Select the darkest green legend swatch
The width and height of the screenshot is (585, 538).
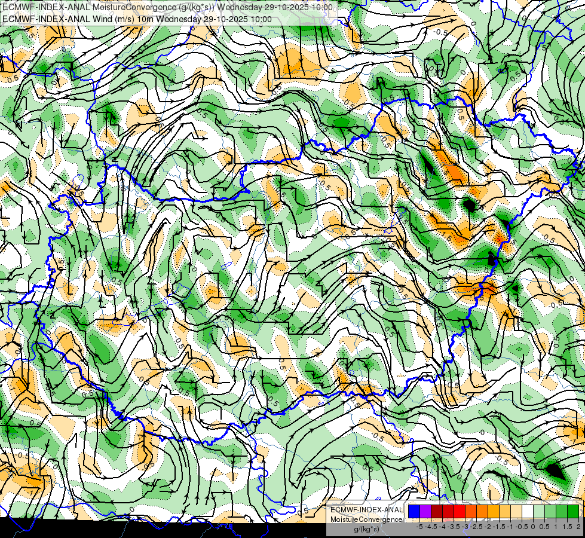point(573,511)
